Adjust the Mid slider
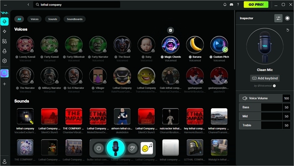294x166 pixels. [x=261, y=116]
